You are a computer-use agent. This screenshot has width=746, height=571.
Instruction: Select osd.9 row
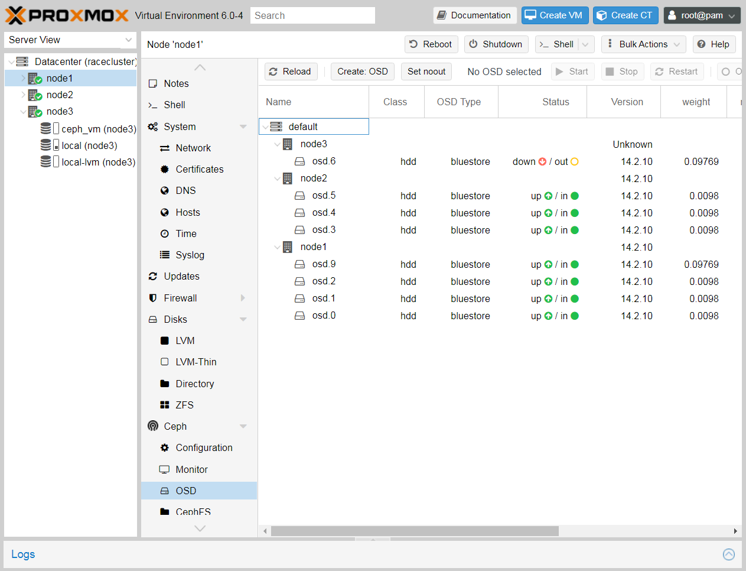pyautogui.click(x=500, y=264)
